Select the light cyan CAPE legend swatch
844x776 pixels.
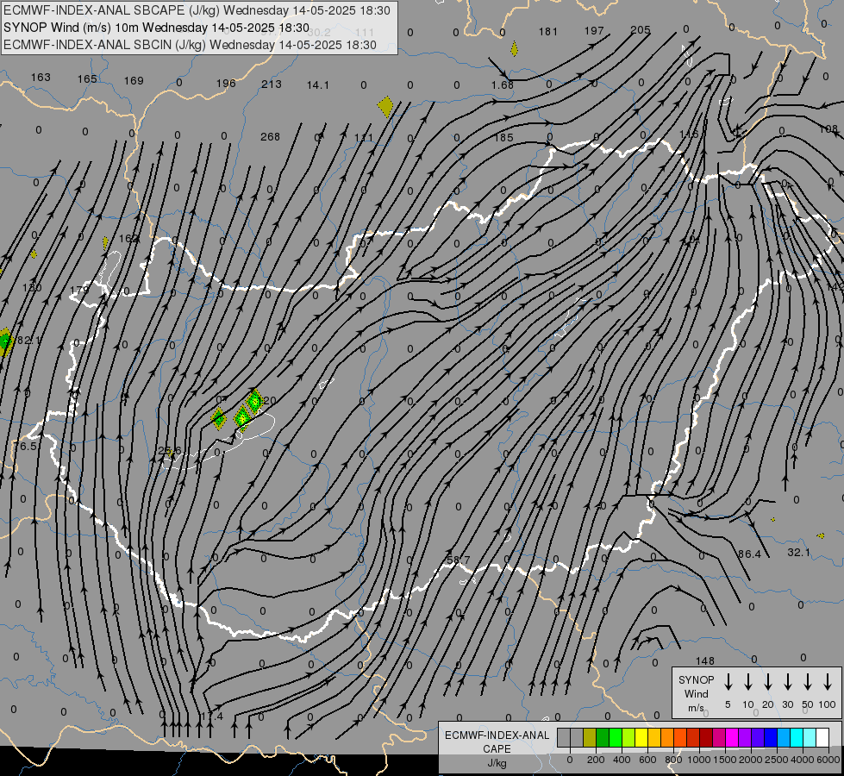(810, 737)
